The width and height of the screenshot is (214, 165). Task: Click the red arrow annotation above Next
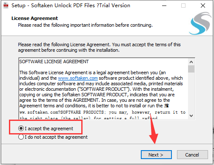(154, 129)
